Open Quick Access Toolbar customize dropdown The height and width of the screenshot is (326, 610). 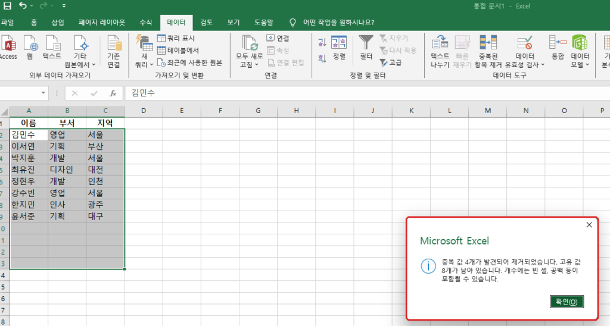coord(64,6)
